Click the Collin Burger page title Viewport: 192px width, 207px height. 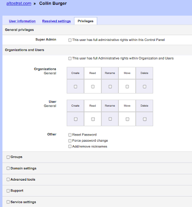53,4
